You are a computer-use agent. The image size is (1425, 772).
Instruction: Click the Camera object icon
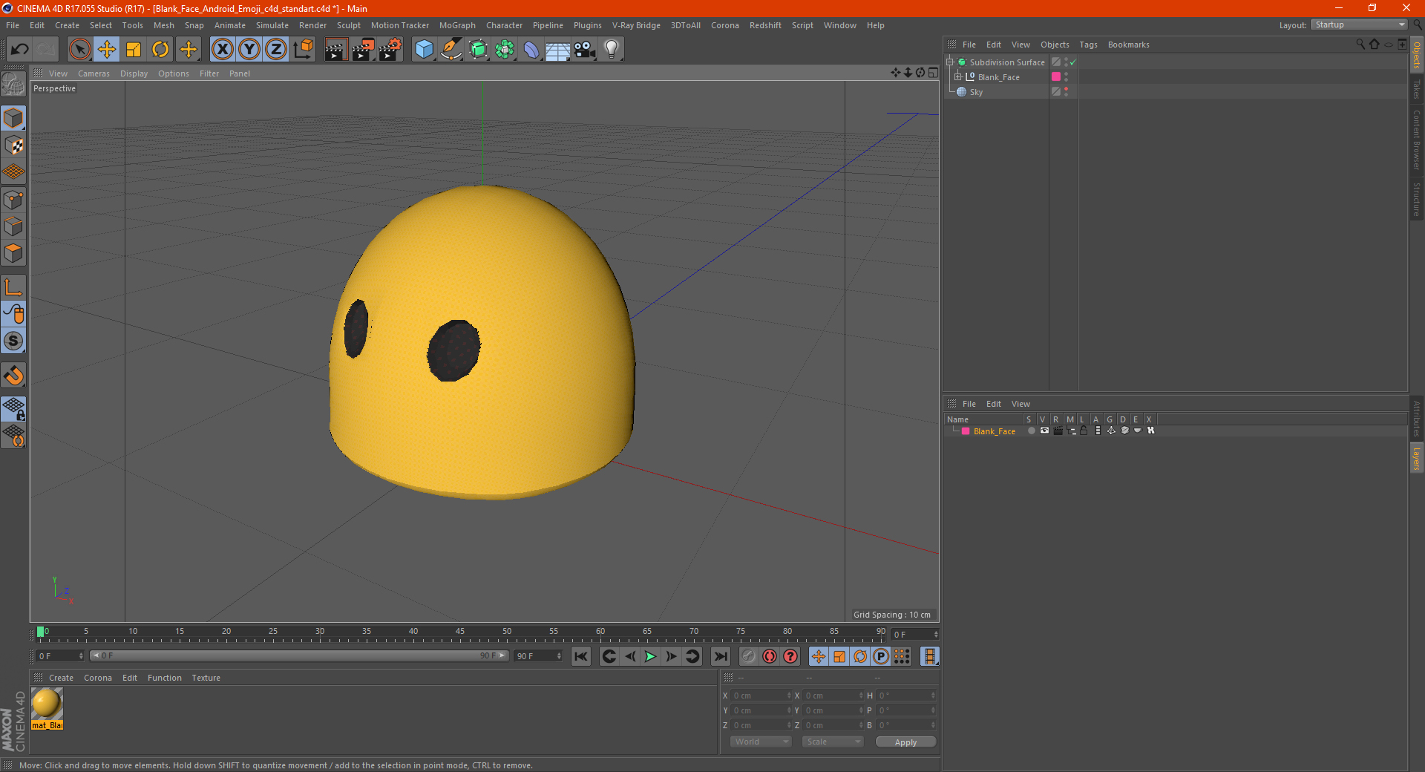[584, 50]
